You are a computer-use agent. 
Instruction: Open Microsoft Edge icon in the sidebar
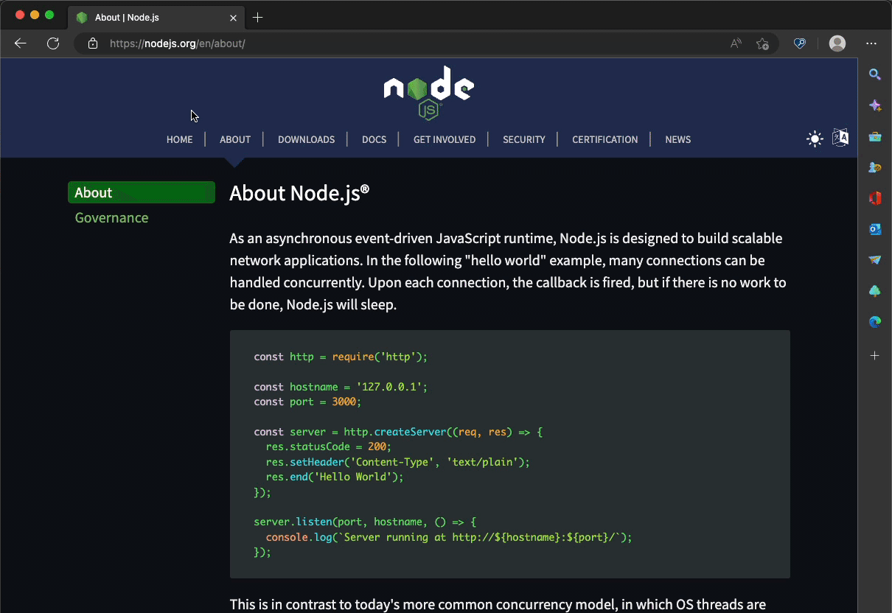[874, 322]
